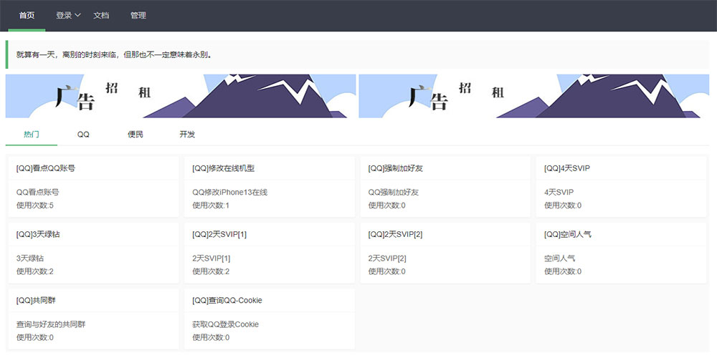Open the 开发 tab
The width and height of the screenshot is (717, 363).
[187, 134]
